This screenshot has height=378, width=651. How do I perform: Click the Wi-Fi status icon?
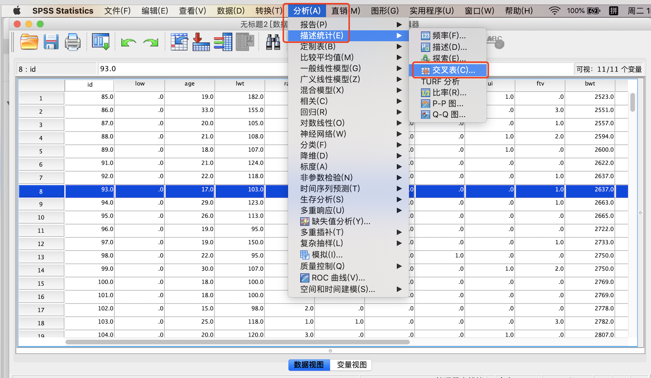(554, 11)
